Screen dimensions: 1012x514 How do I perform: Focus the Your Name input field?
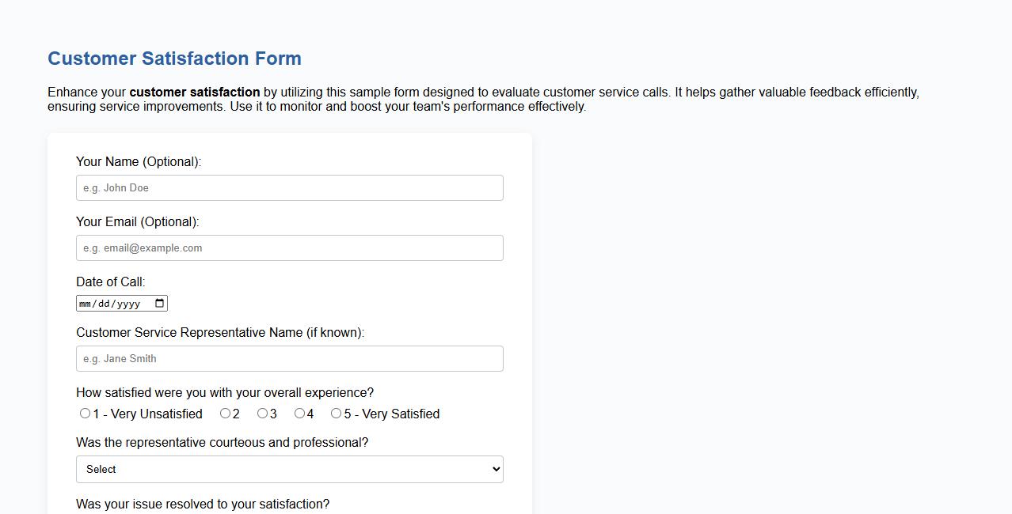coord(289,187)
